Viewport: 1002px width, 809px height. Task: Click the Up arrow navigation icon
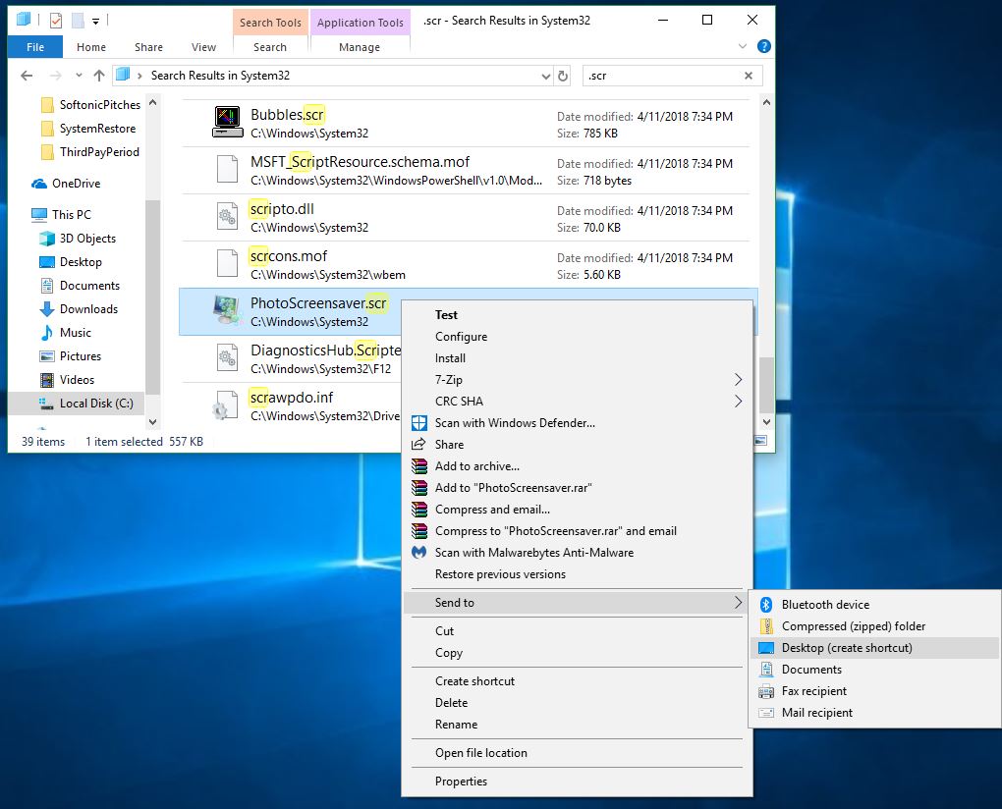click(x=99, y=76)
